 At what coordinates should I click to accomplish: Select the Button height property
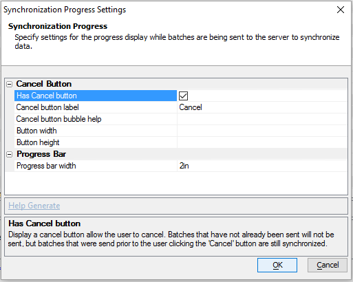(96, 142)
